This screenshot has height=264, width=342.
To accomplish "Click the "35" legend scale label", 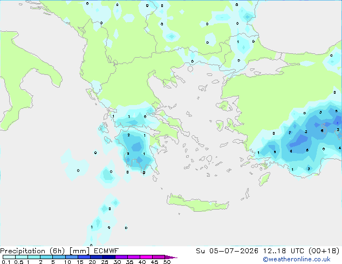I will coord(129,262).
